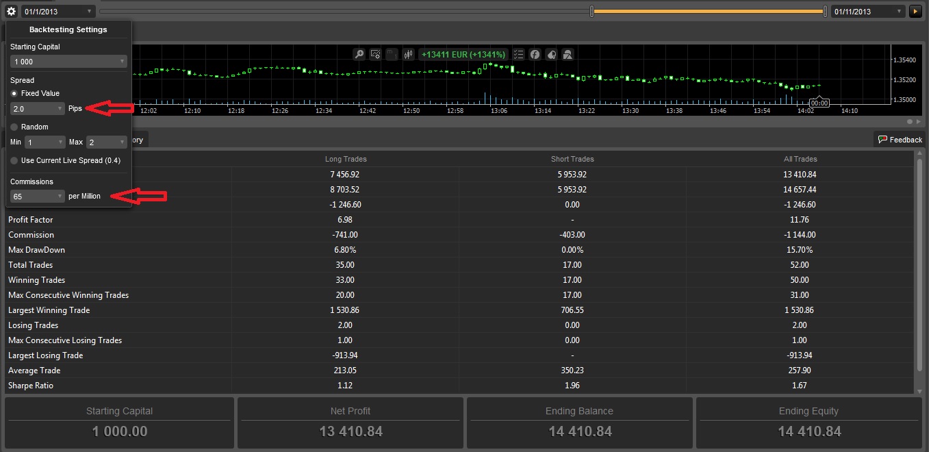Select Max Consecutive Losing Trades row label
The image size is (931, 452).
tap(65, 340)
